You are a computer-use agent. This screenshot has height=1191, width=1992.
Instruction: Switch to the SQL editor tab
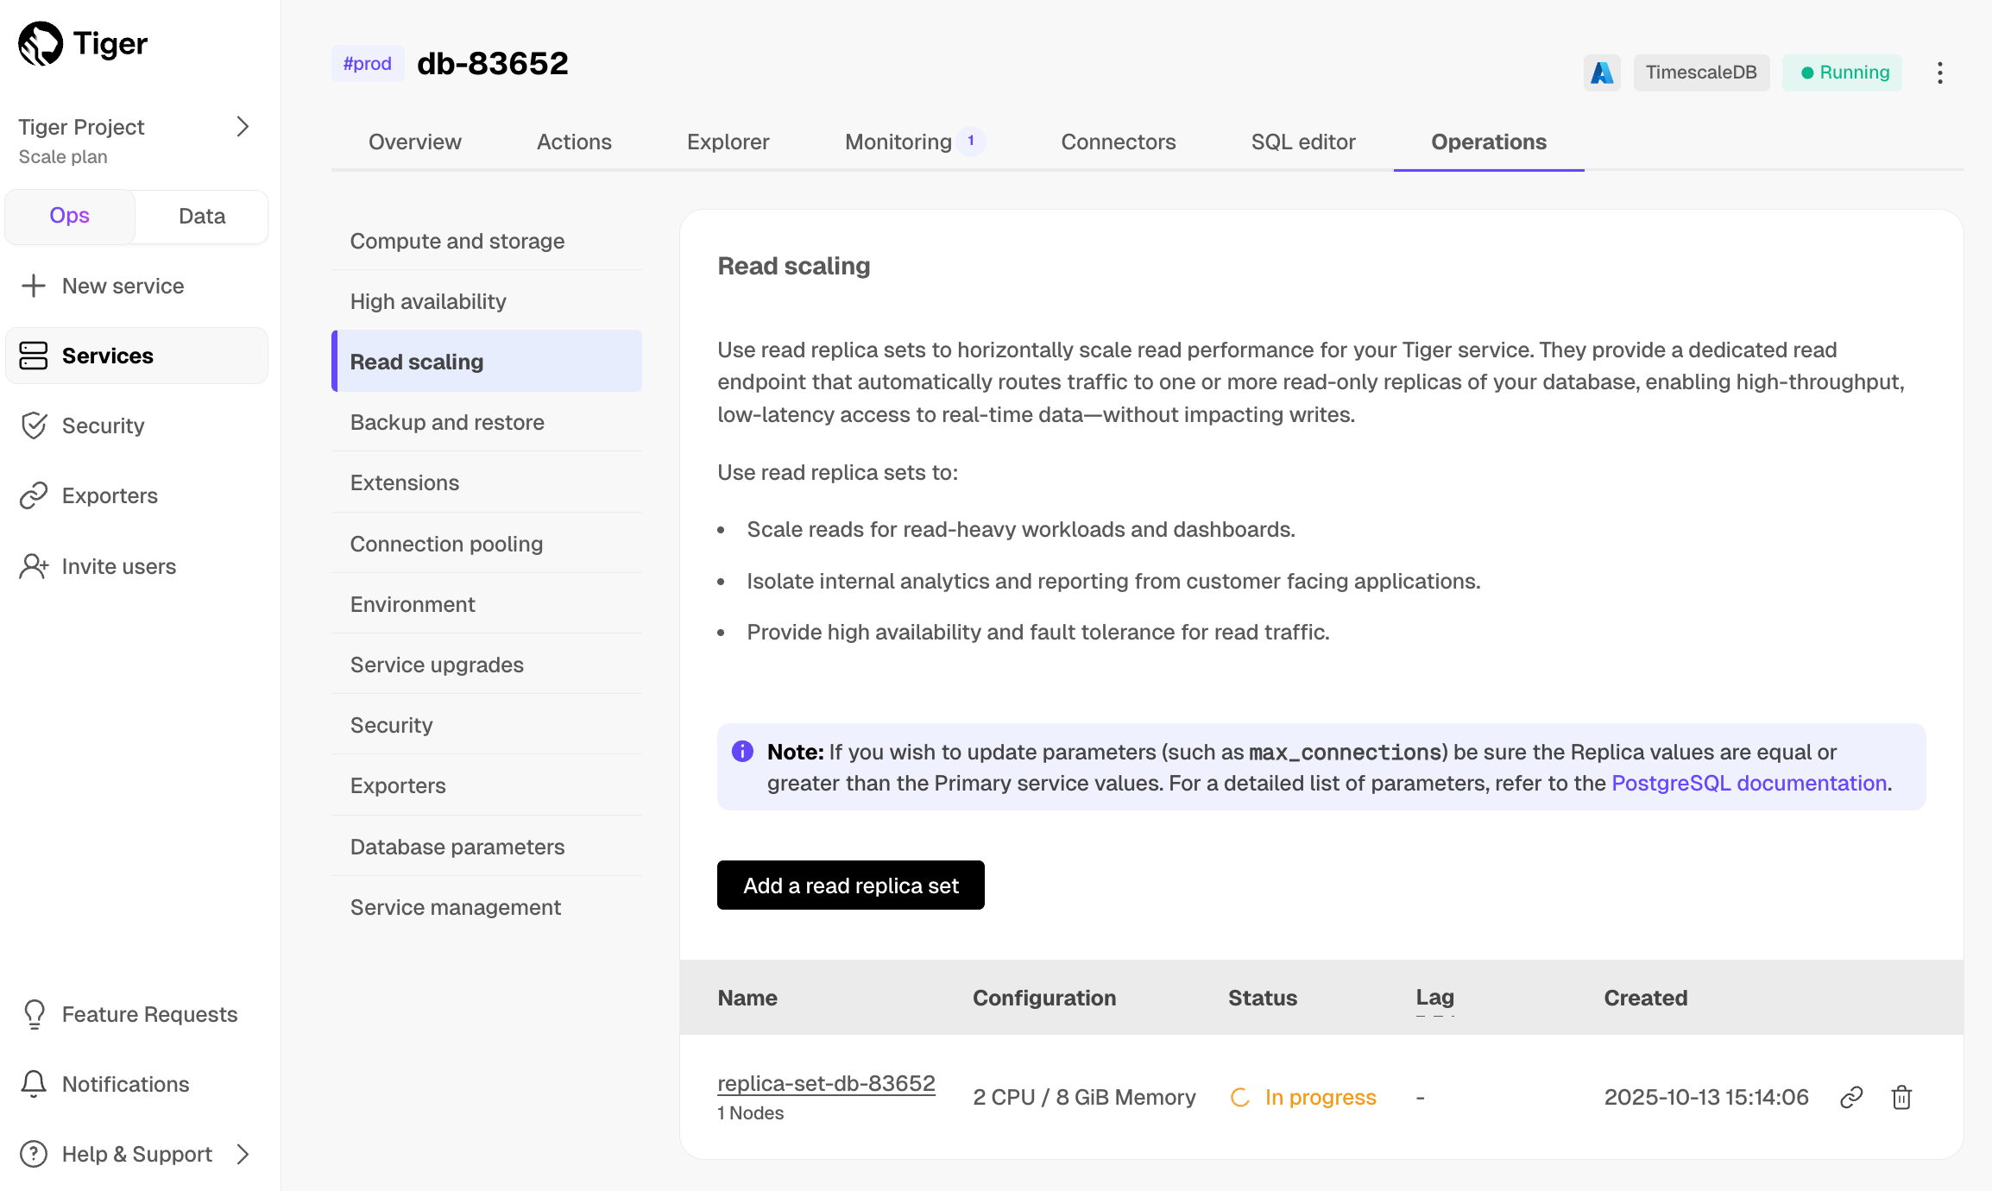tap(1303, 142)
